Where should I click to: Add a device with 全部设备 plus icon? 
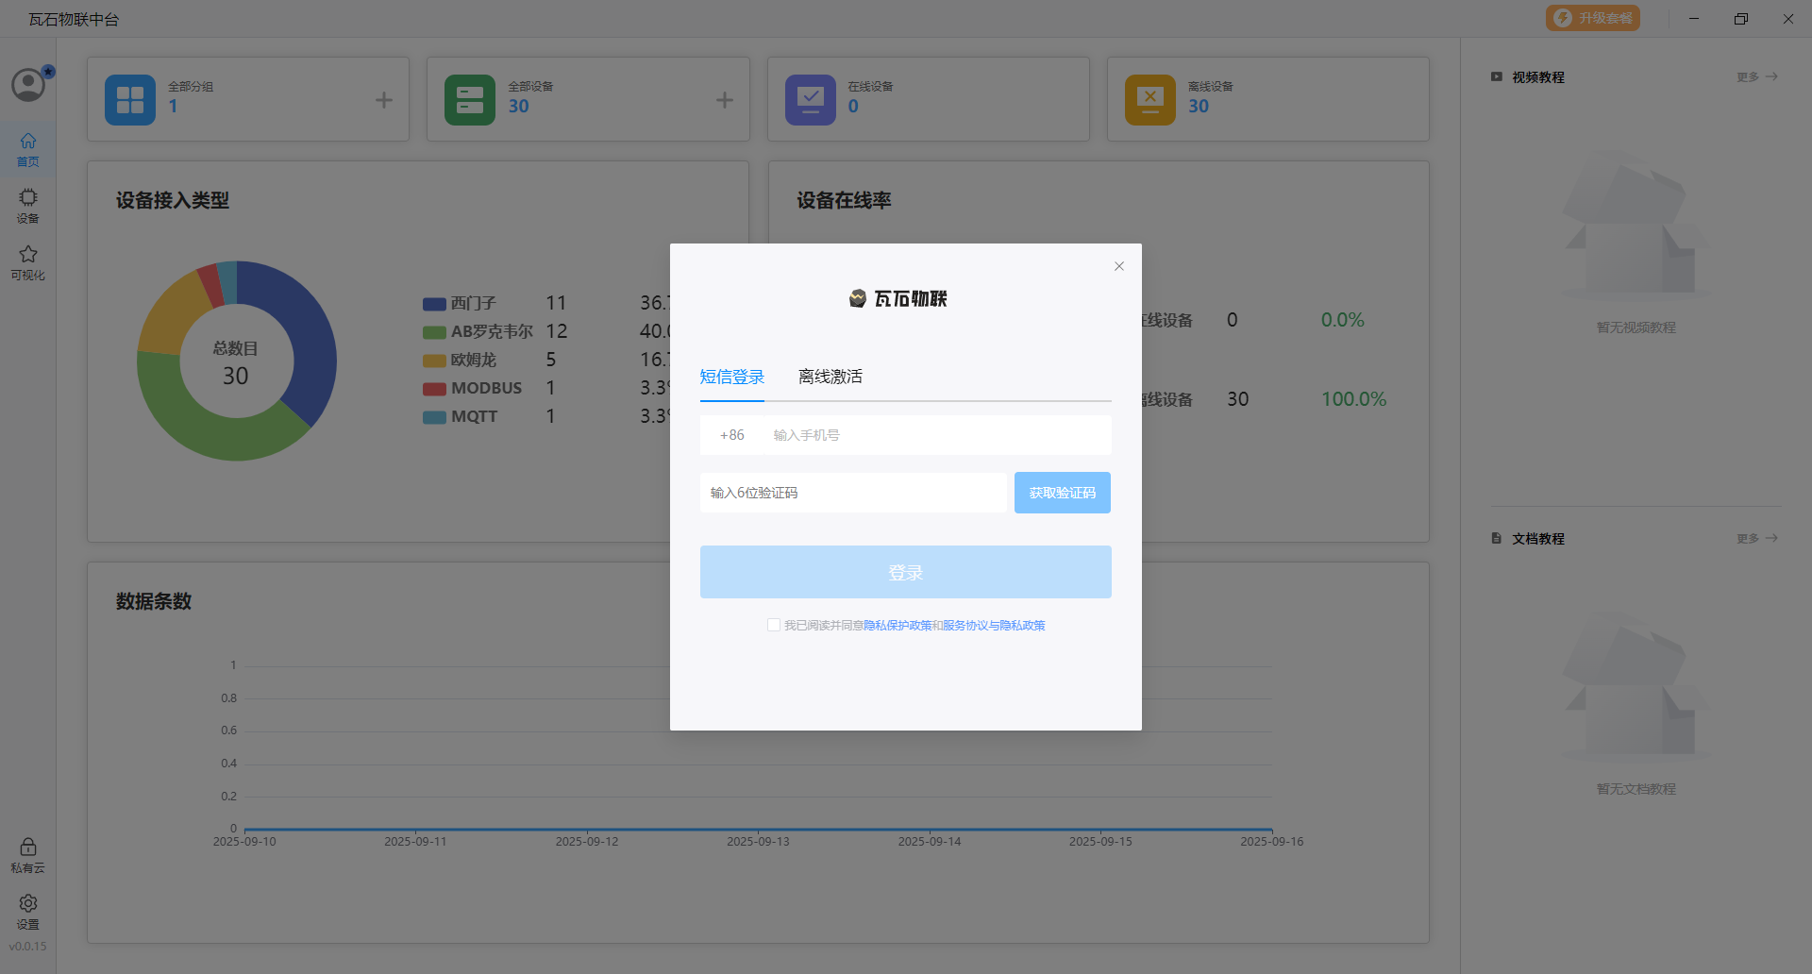point(725,100)
